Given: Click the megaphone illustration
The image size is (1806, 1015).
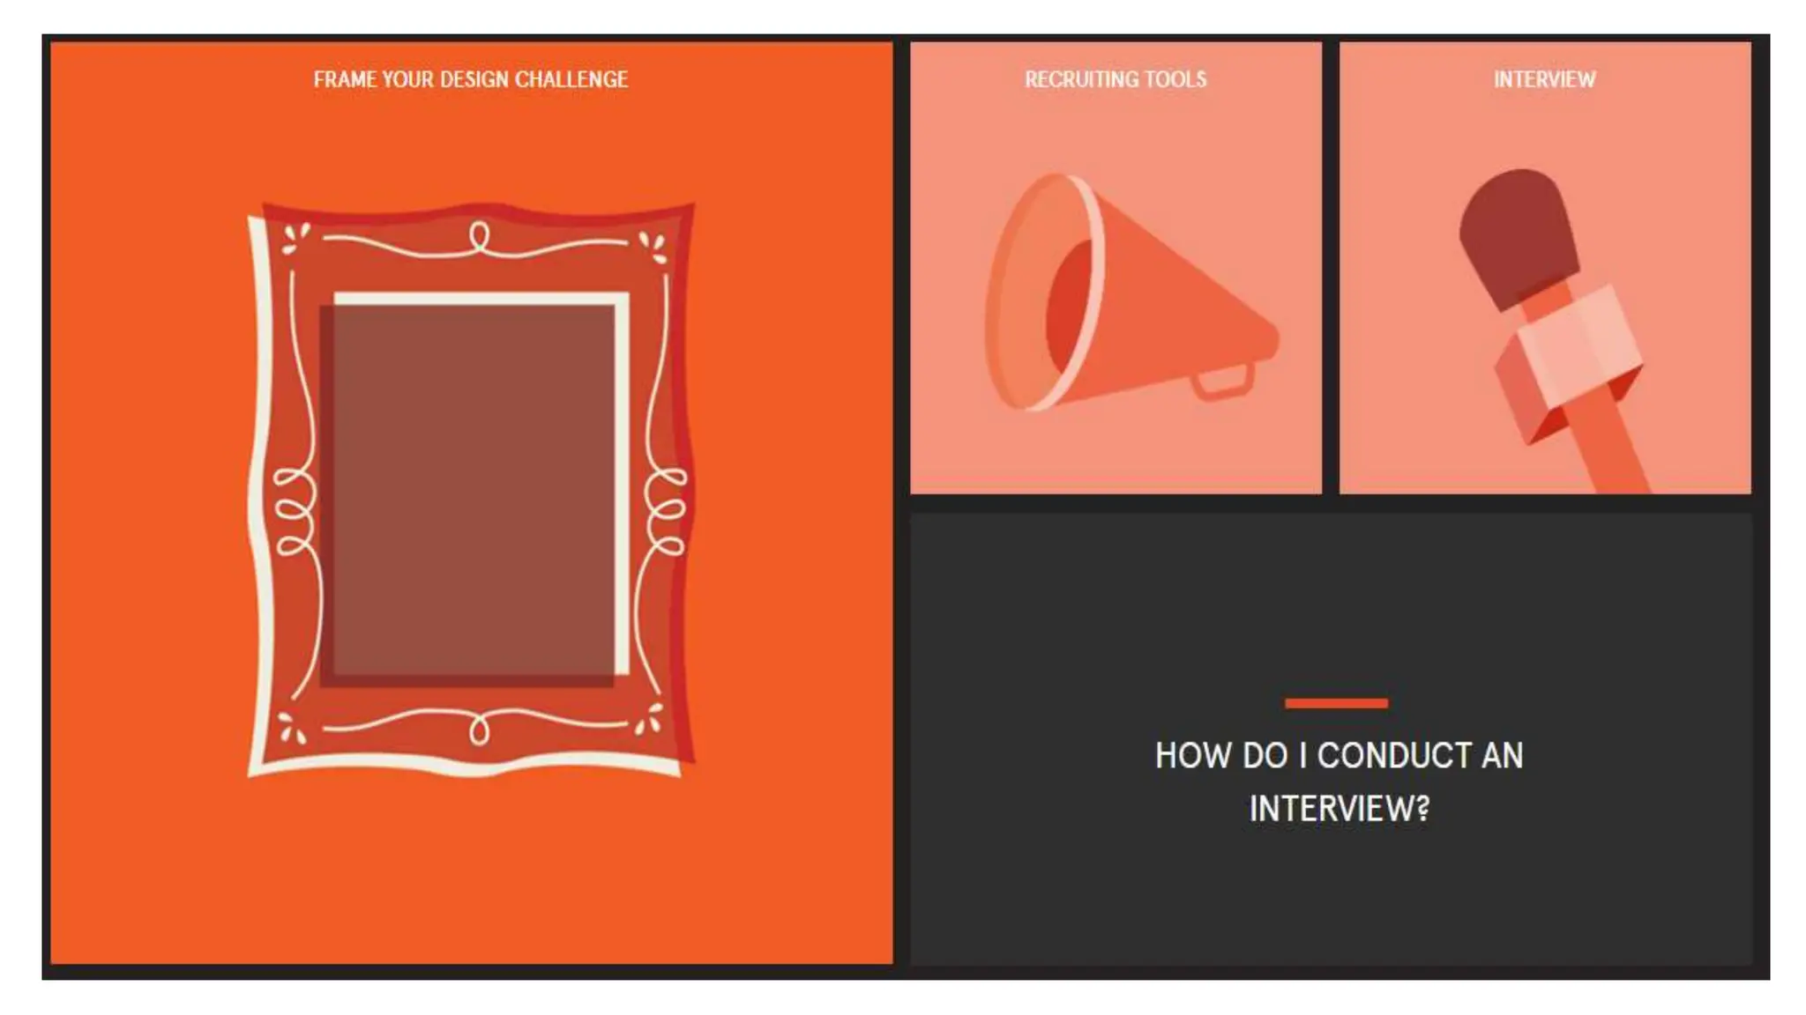Looking at the screenshot, I should 1131,293.
